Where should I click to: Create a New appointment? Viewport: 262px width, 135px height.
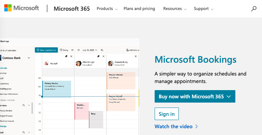point(46,50)
